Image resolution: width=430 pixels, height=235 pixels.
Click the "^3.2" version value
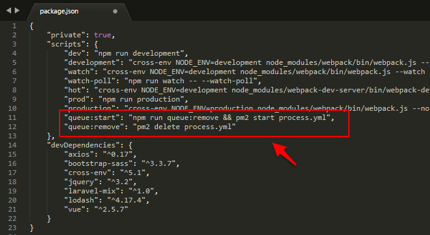[x=120, y=182]
